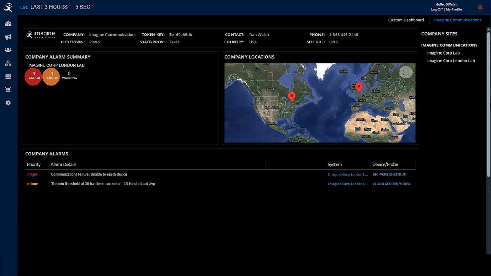The image size is (491, 276).
Task: Open the dashboard gauge icon in the sidebar
Action: tap(8, 24)
